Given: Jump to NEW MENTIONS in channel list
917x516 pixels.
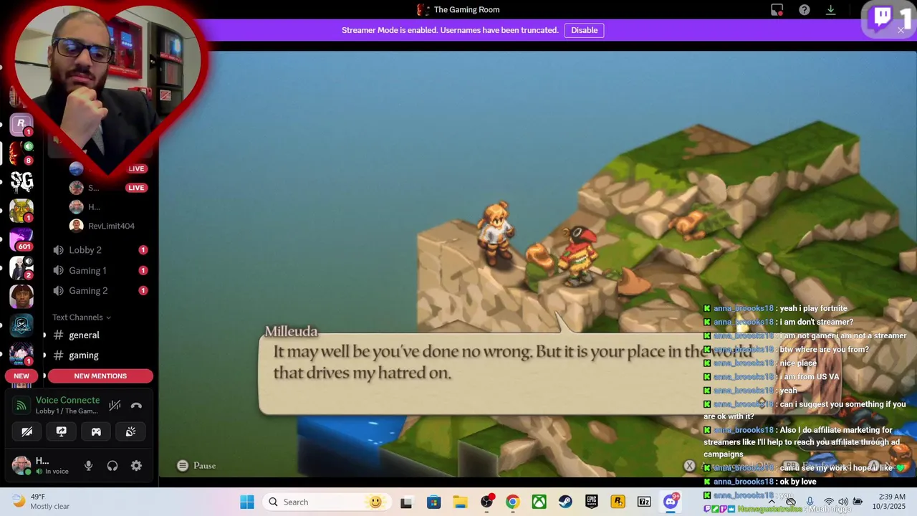Looking at the screenshot, I should [100, 376].
